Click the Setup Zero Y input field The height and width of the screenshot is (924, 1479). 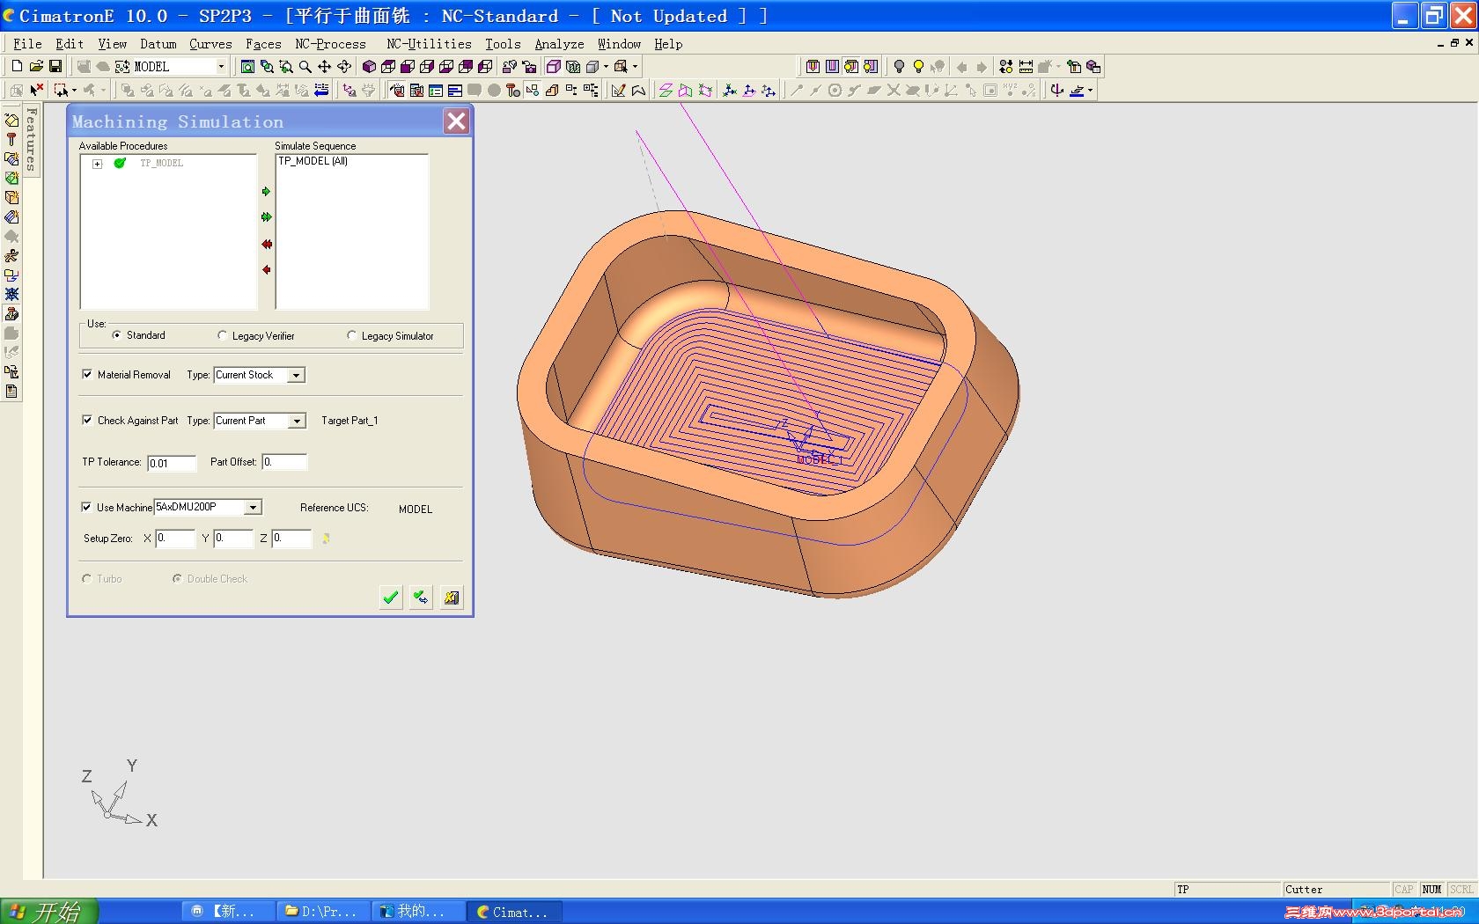[x=233, y=539]
